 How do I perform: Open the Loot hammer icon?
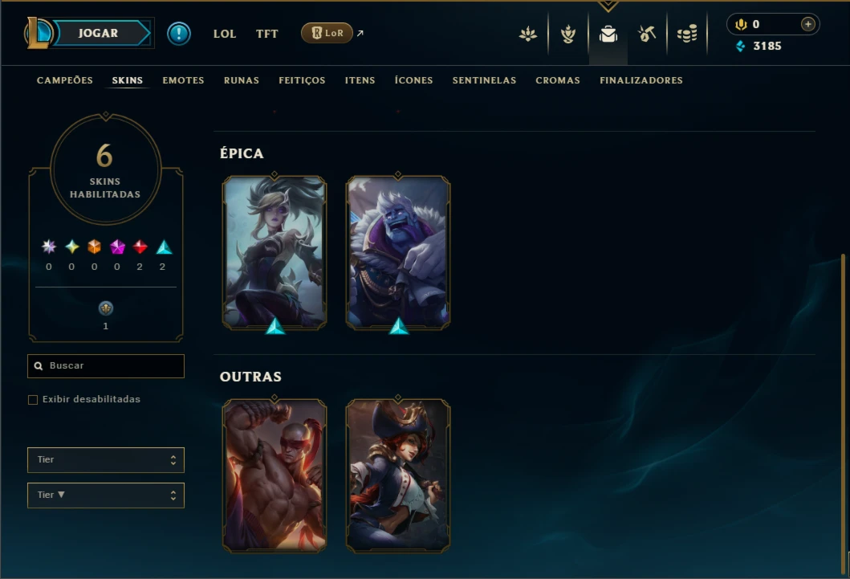647,35
